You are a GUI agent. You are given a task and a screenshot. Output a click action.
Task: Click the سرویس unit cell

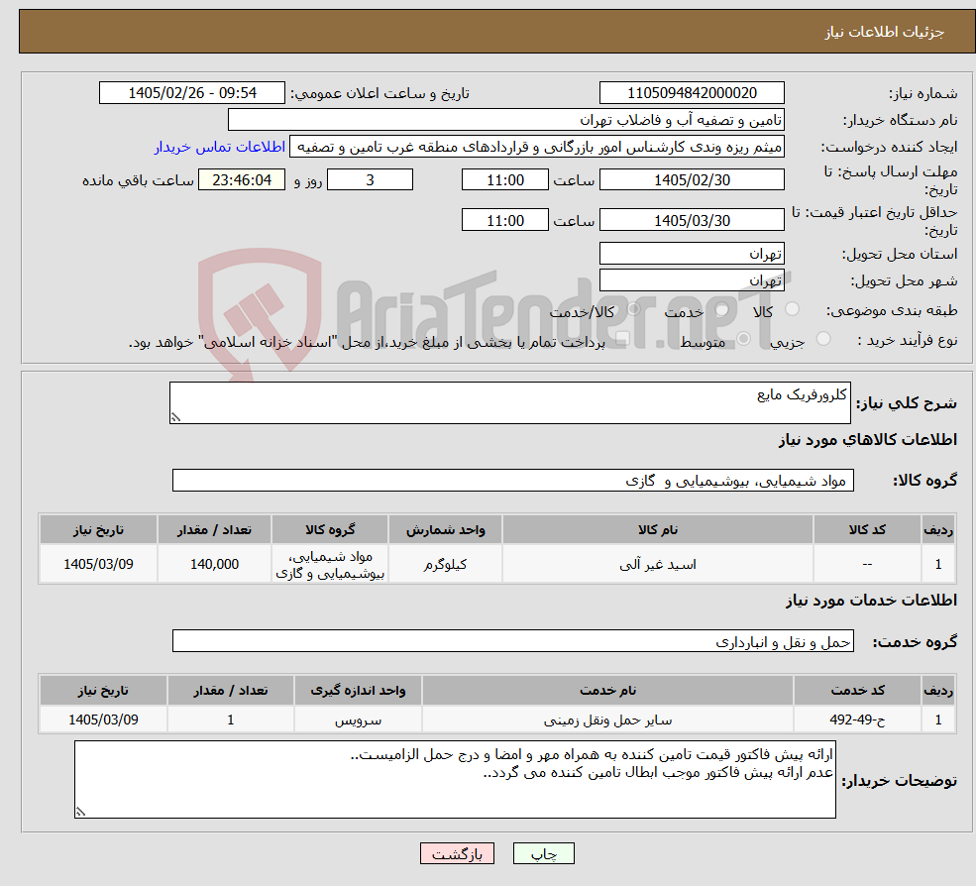coord(358,720)
